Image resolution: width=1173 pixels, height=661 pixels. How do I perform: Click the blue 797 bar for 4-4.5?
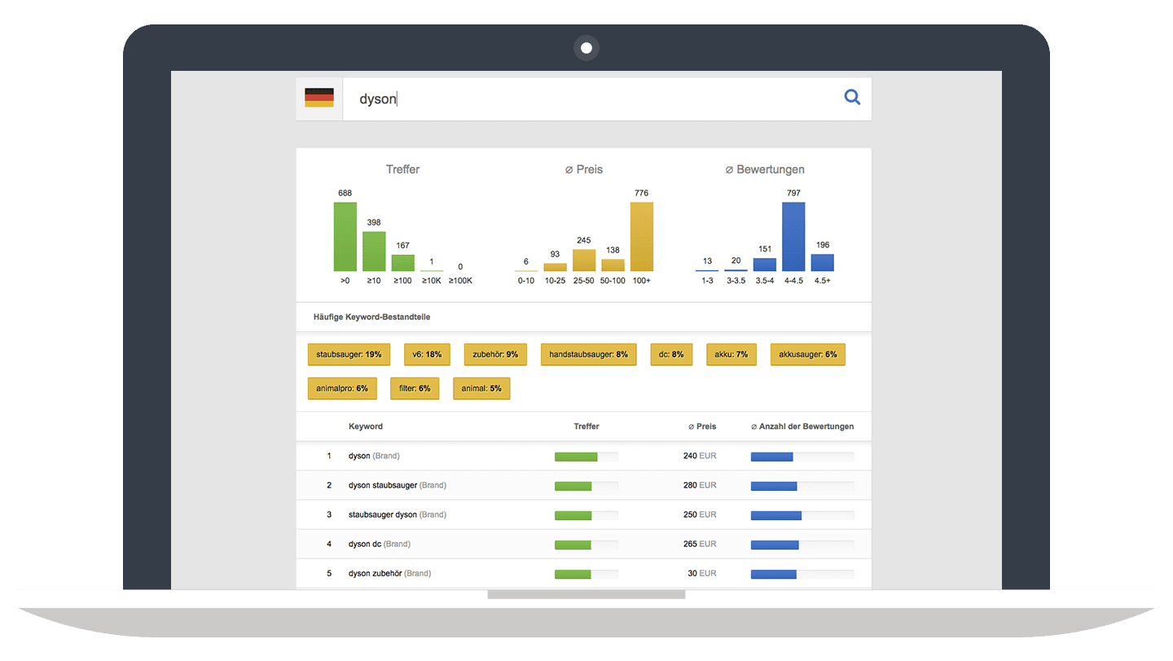click(x=793, y=237)
